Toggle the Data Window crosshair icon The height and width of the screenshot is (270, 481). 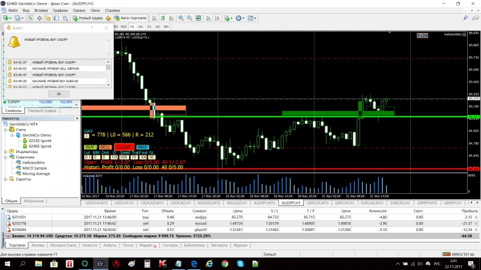(39, 18)
